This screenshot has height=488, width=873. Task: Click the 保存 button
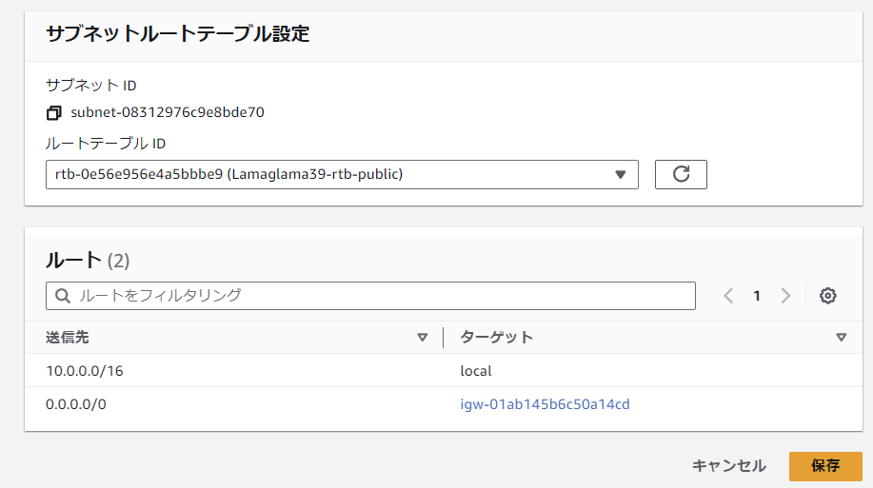[x=825, y=466]
